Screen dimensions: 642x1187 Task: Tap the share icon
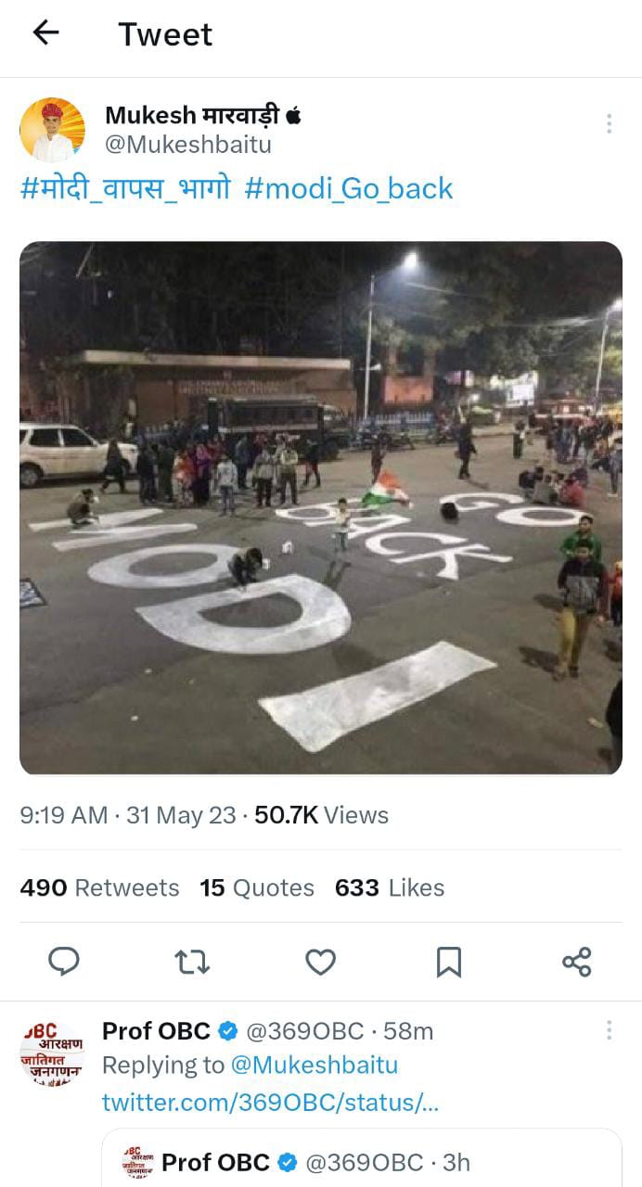point(576,962)
